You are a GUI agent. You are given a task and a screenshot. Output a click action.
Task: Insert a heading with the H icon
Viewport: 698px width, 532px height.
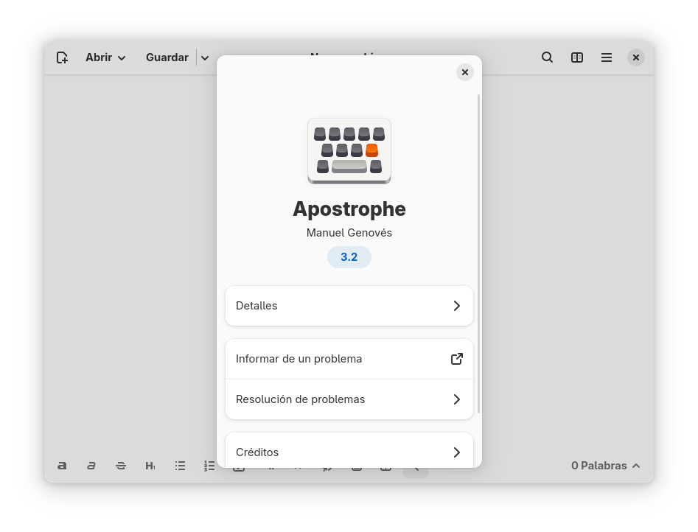[150, 466]
